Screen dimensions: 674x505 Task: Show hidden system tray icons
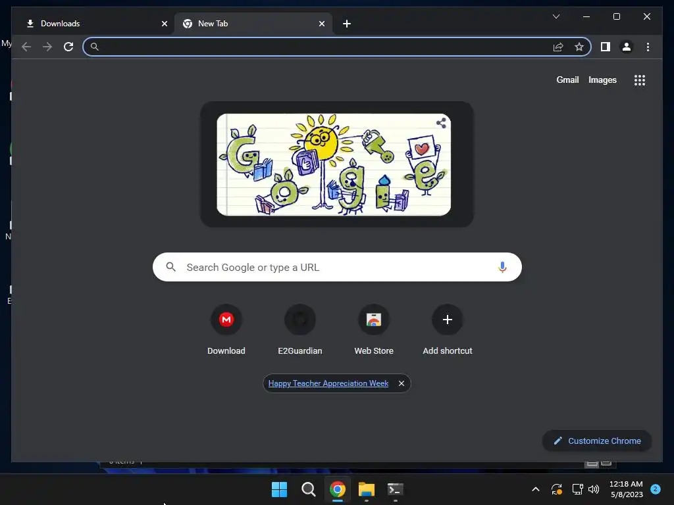pos(536,489)
